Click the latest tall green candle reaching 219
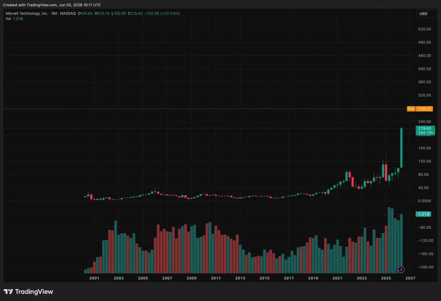441x301 pixels. (x=401, y=148)
